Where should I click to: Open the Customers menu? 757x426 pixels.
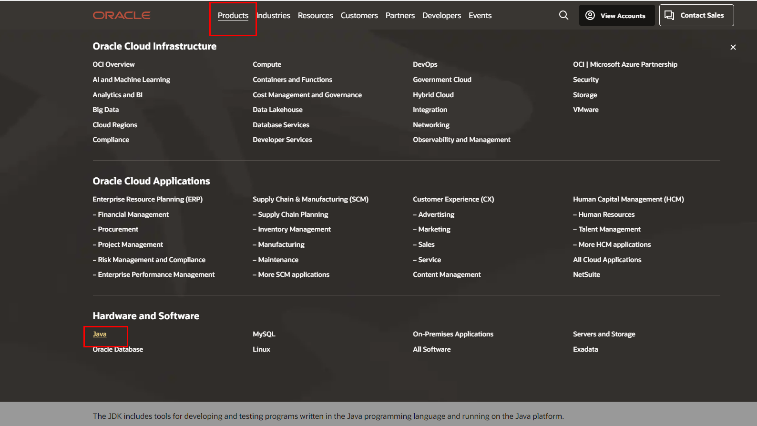click(x=359, y=16)
